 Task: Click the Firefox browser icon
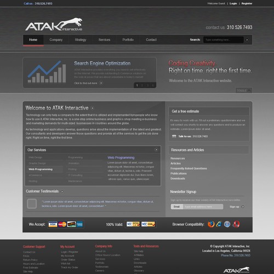(x=211, y=224)
